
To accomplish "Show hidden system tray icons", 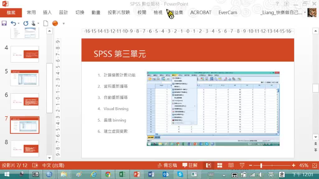I will [224, 175].
